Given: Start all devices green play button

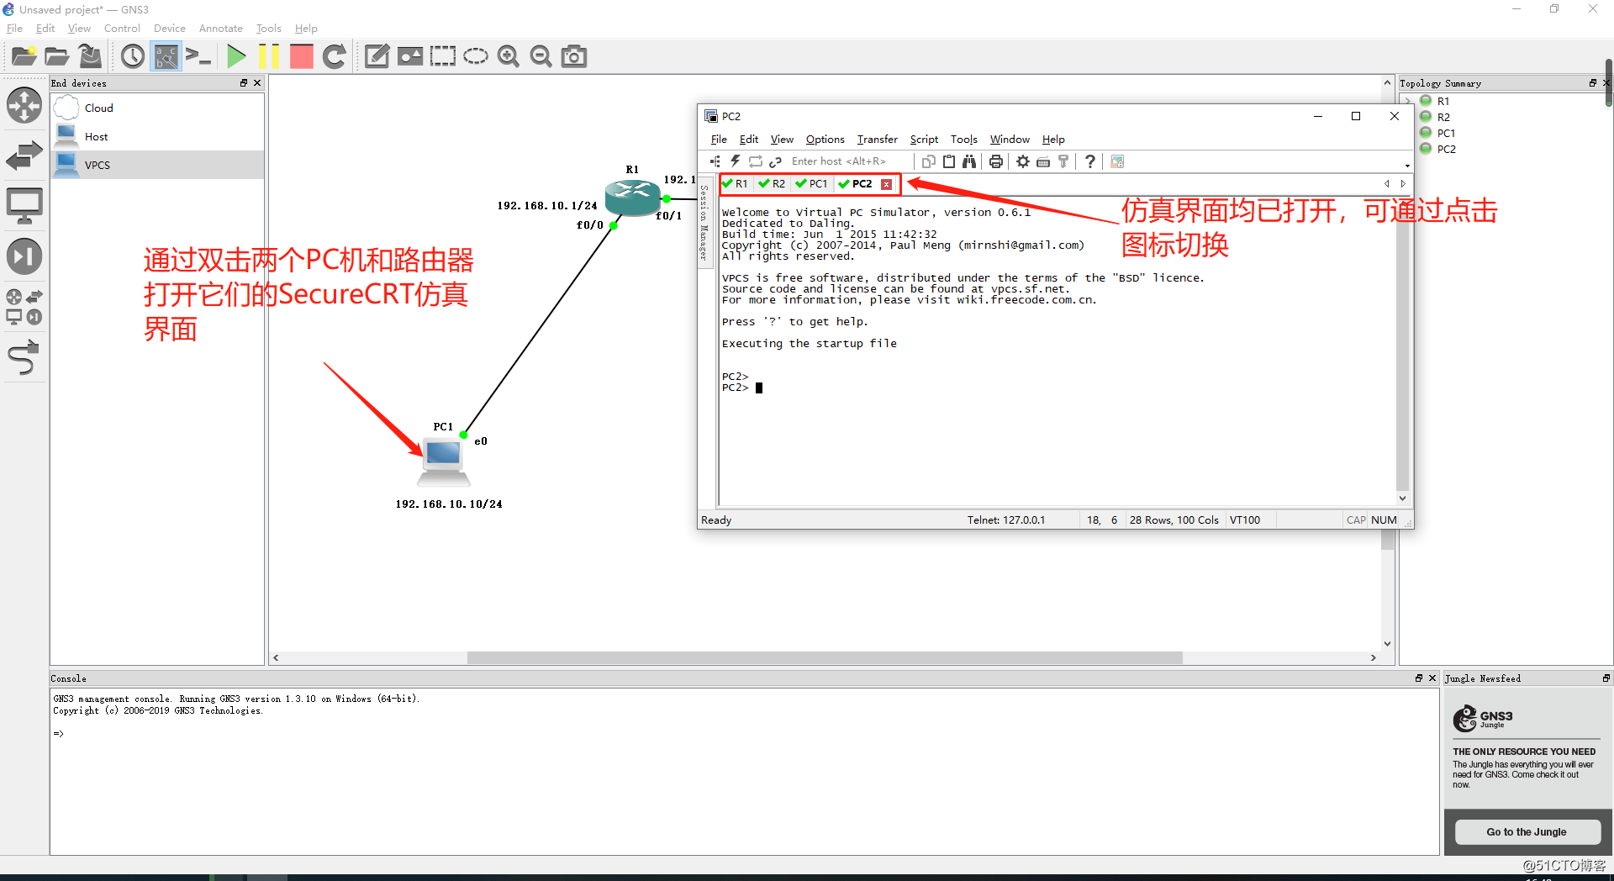Looking at the screenshot, I should coord(236,56).
